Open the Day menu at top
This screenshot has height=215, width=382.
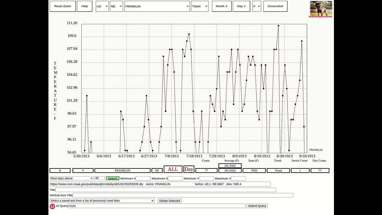coord(241,6)
